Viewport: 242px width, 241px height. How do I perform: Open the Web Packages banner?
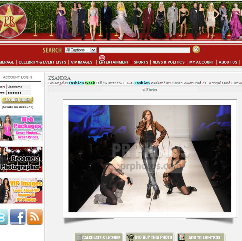21,128
